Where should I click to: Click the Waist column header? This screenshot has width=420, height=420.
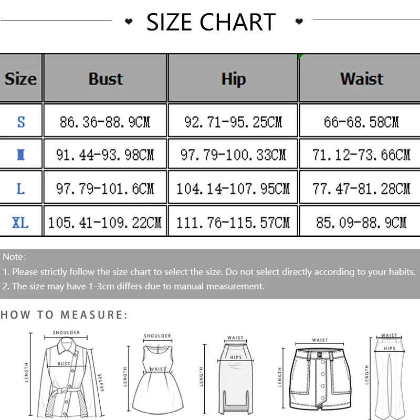pos(361,79)
